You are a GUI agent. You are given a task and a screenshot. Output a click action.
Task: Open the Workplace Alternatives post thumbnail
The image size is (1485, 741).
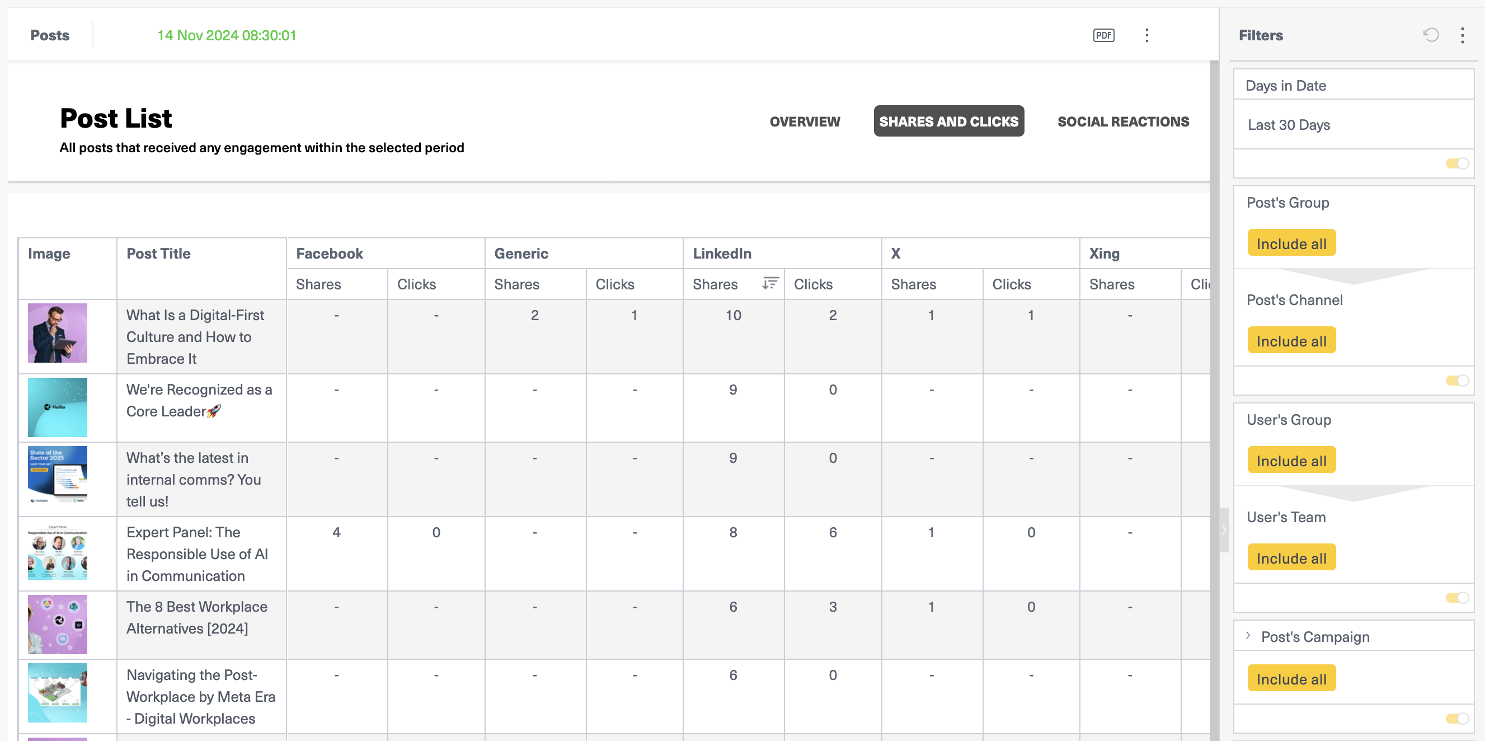pos(58,625)
